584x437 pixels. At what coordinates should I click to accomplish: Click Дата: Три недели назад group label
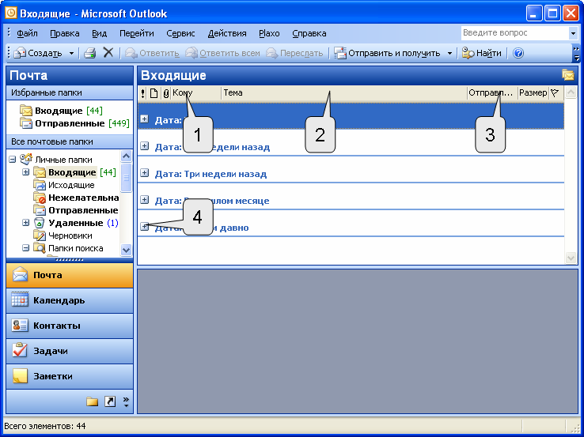[x=210, y=174]
